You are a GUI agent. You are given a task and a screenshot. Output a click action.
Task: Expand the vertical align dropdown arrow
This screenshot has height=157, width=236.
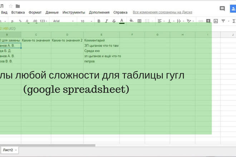click(x=174, y=21)
